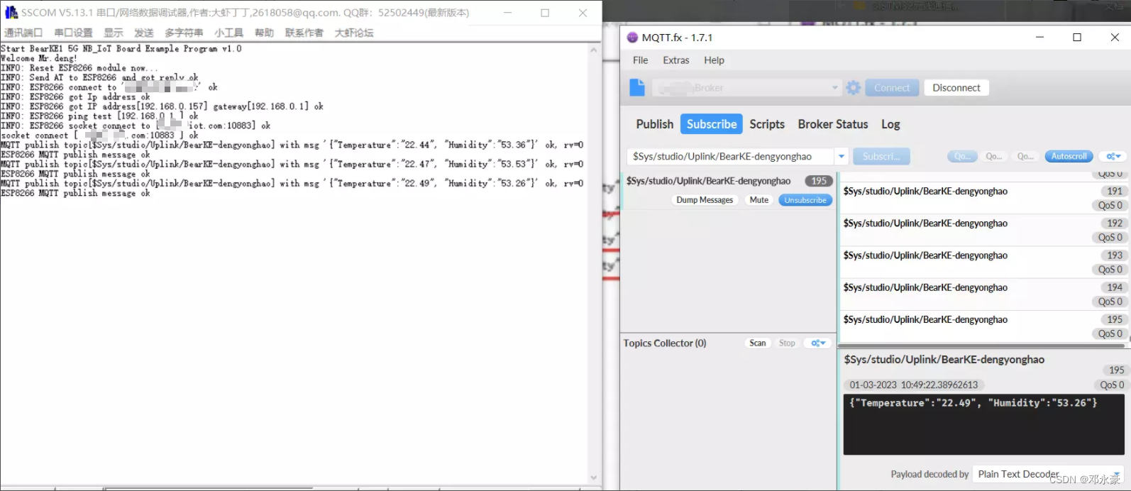Click SSCOM log line 'Welcome Mr.deng!'
Image resolution: width=1131 pixels, height=491 pixels.
tap(39, 58)
